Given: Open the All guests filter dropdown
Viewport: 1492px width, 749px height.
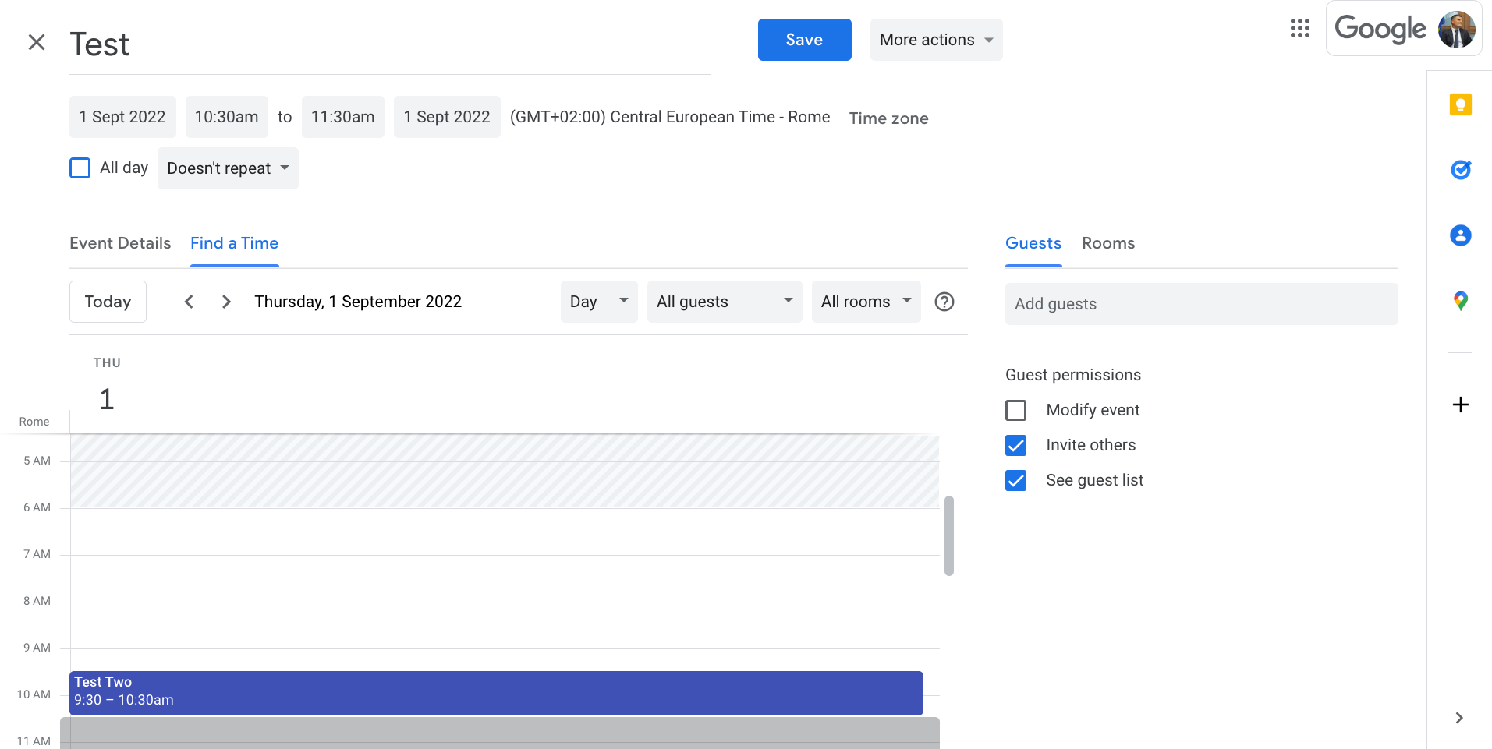Looking at the screenshot, I should 724,301.
